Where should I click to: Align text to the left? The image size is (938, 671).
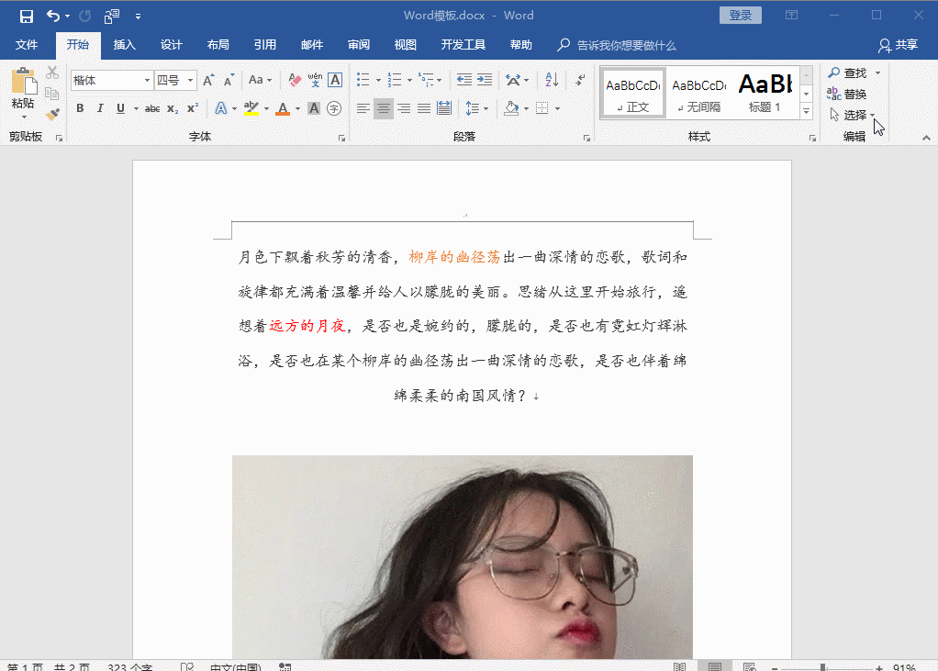point(363,108)
